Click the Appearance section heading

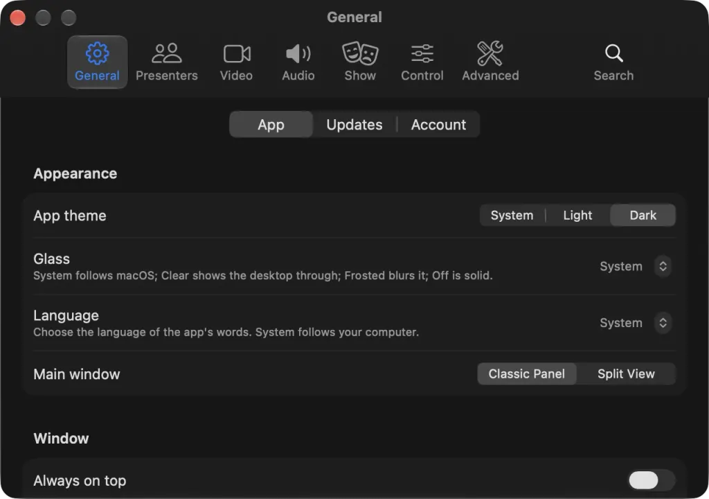[75, 173]
